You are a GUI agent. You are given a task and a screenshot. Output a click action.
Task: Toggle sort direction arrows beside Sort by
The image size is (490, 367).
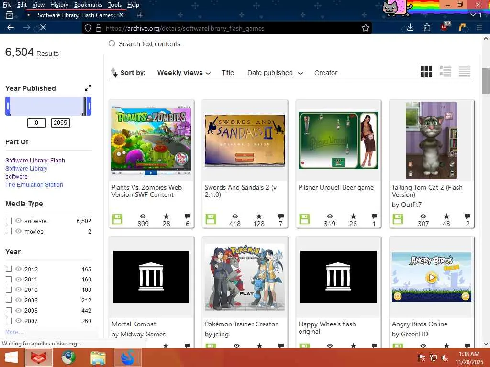[x=114, y=73]
